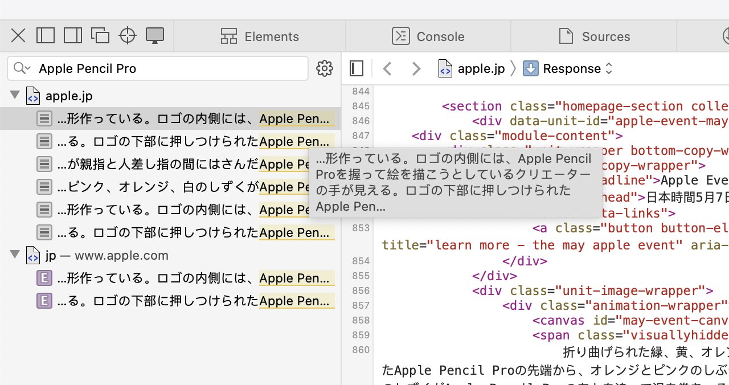Open the search settings gear
729x385 pixels.
(x=325, y=68)
